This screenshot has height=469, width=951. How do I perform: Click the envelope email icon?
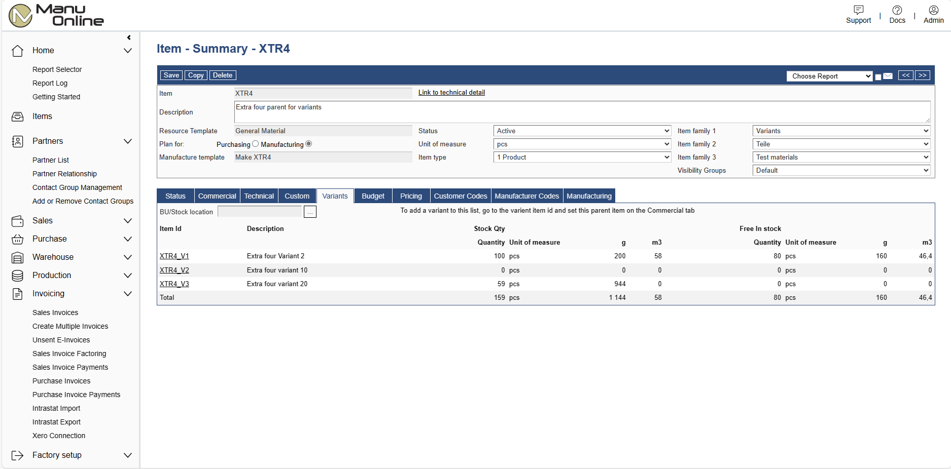(x=888, y=76)
